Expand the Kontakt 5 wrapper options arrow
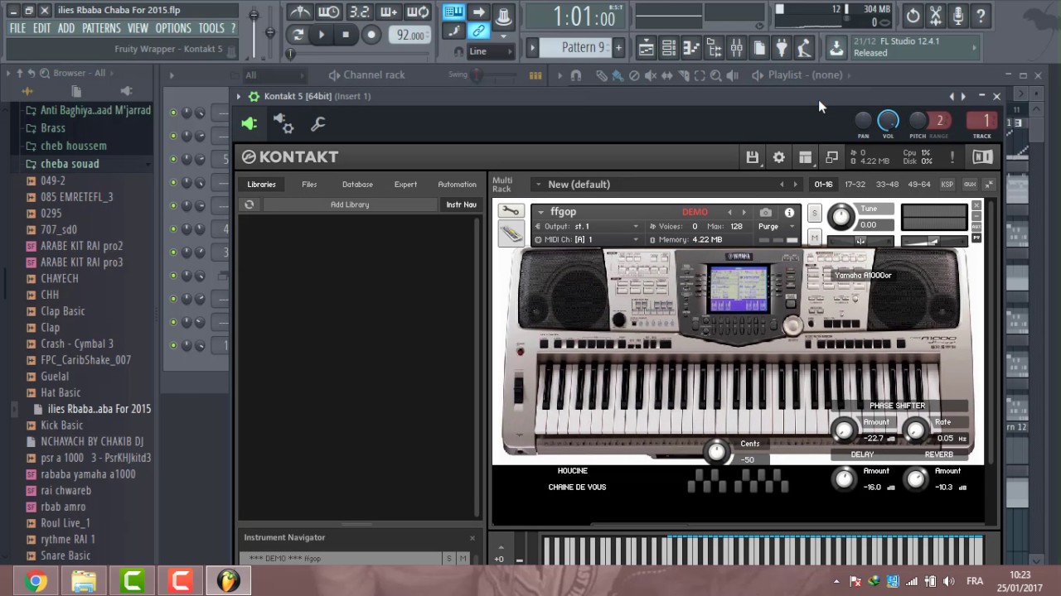 pos(239,97)
